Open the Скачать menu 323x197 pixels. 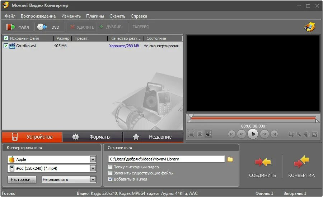click(117, 16)
